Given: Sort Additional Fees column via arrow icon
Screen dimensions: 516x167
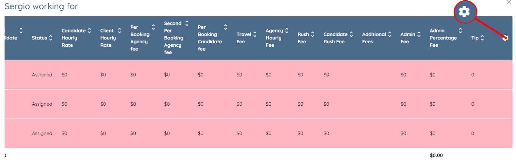Looking at the screenshot, I should pyautogui.click(x=390, y=34).
